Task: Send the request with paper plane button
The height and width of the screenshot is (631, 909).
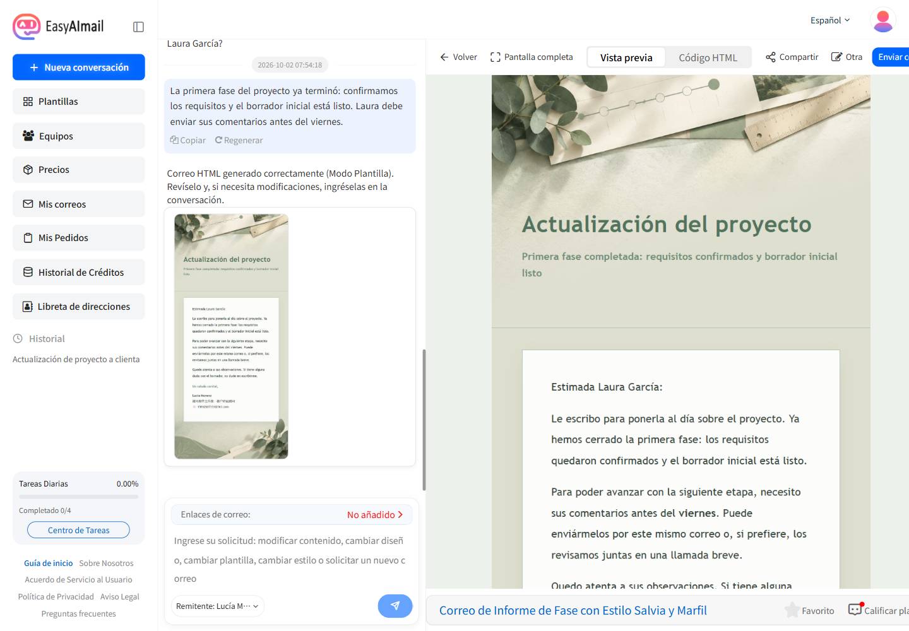Action: coord(395,606)
